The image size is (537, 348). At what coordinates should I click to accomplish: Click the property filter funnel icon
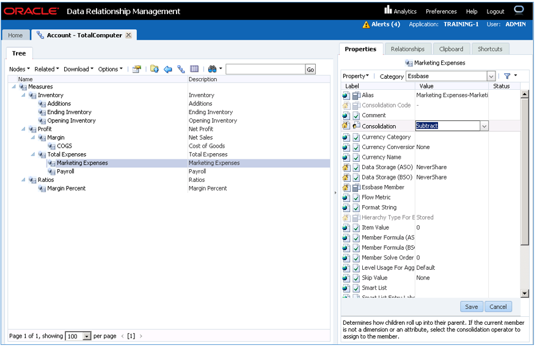point(507,76)
